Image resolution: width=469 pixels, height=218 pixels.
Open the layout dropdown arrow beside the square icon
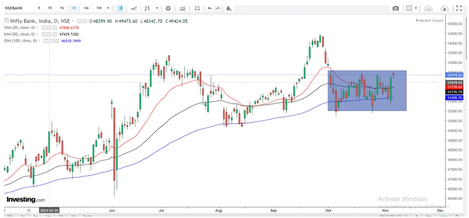pos(416,8)
